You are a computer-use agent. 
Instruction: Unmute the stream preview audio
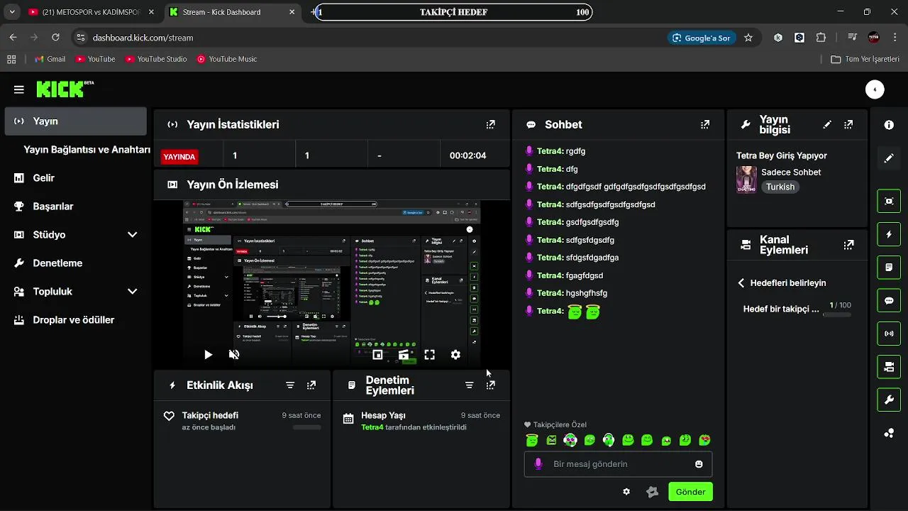234,354
